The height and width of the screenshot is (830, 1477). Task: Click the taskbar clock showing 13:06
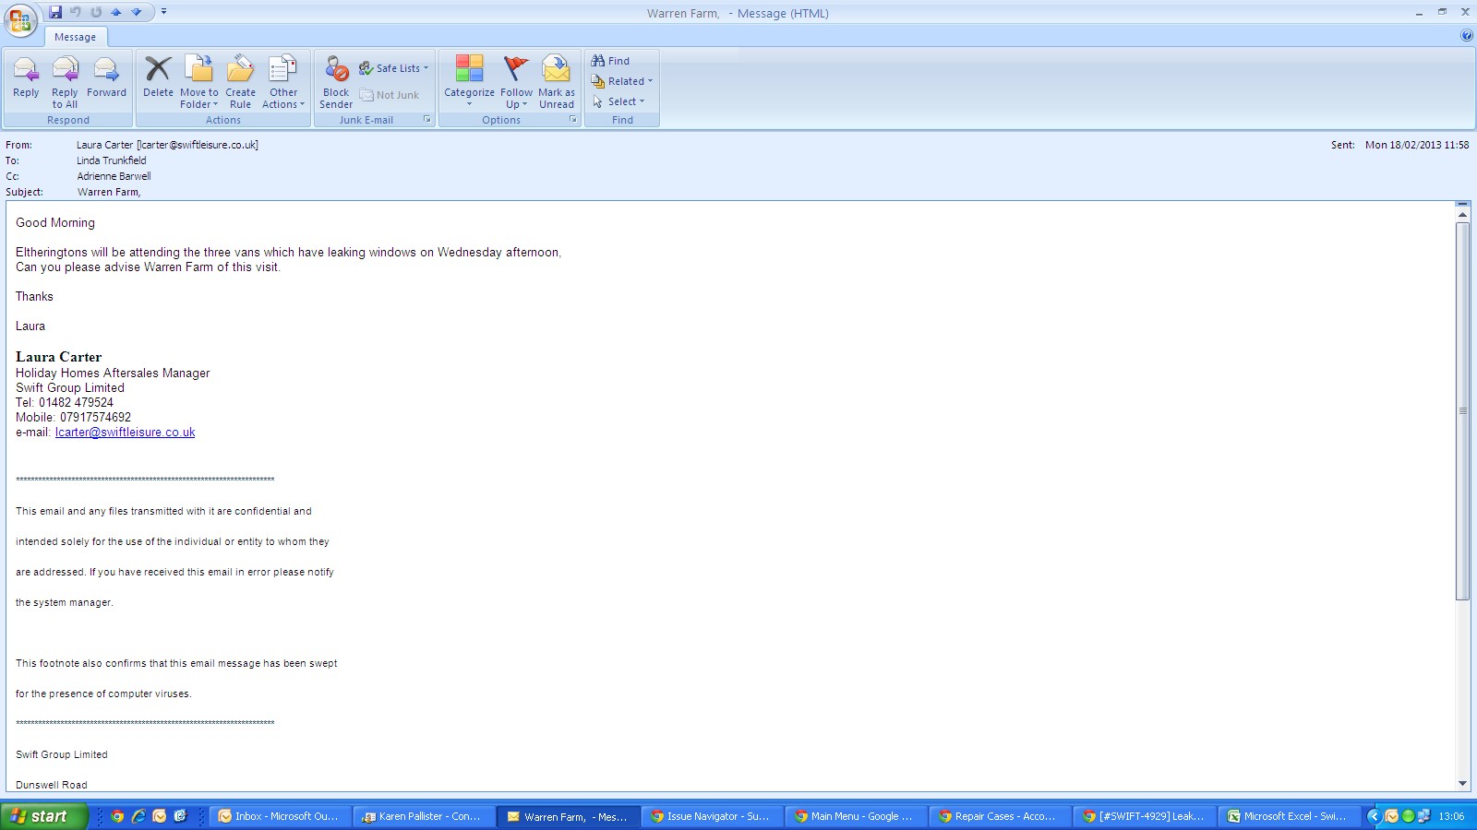coord(1451,816)
